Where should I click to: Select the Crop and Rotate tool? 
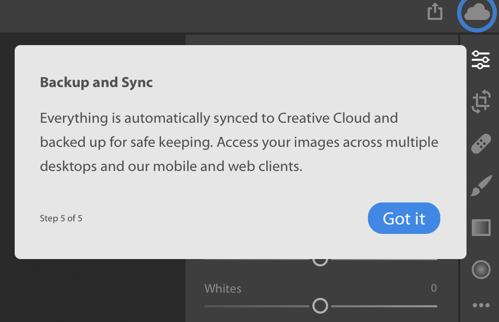pos(481,102)
